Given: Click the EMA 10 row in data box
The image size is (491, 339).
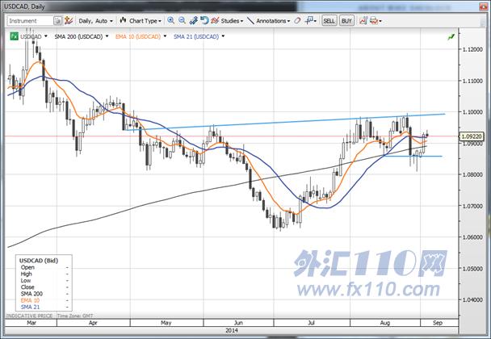Looking at the screenshot, I should (x=44, y=300).
